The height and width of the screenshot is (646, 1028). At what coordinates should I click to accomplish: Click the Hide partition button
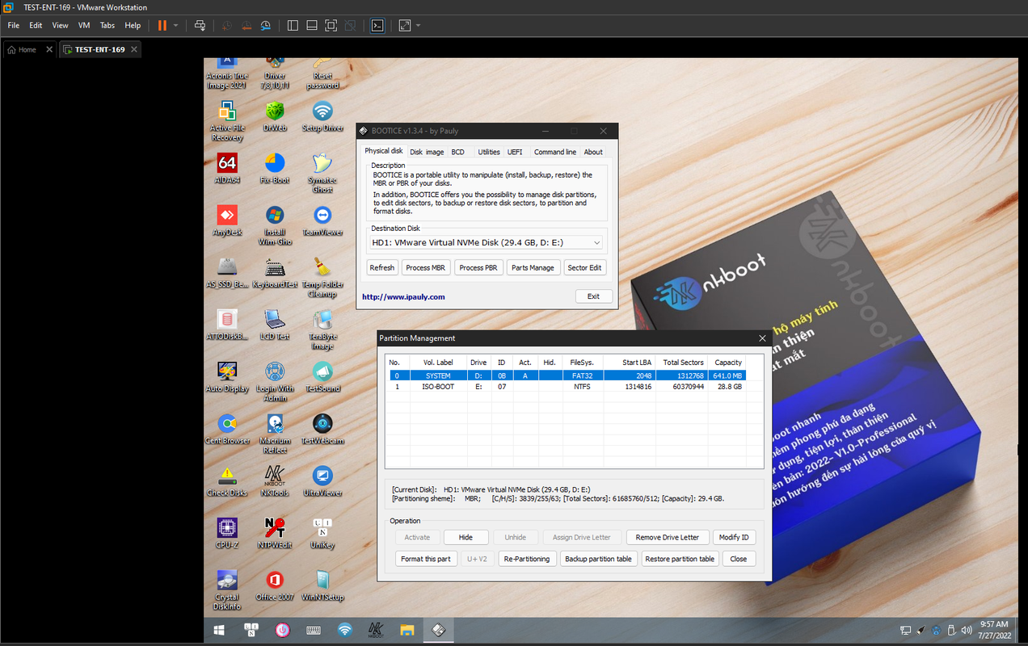[466, 537]
